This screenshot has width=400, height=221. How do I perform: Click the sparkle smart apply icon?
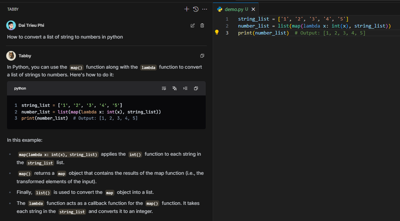(175, 88)
